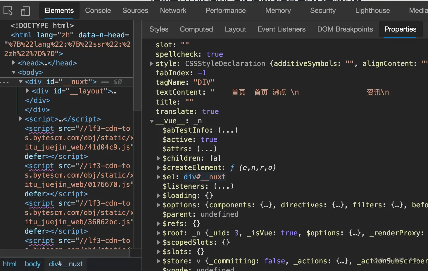Viewport: 428px width, 271px height.
Task: Select the spellcheck: true property row
Action: tap(189, 54)
